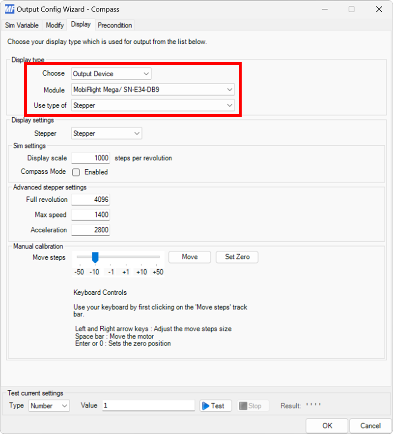Run the Test with the play icon

215,405
